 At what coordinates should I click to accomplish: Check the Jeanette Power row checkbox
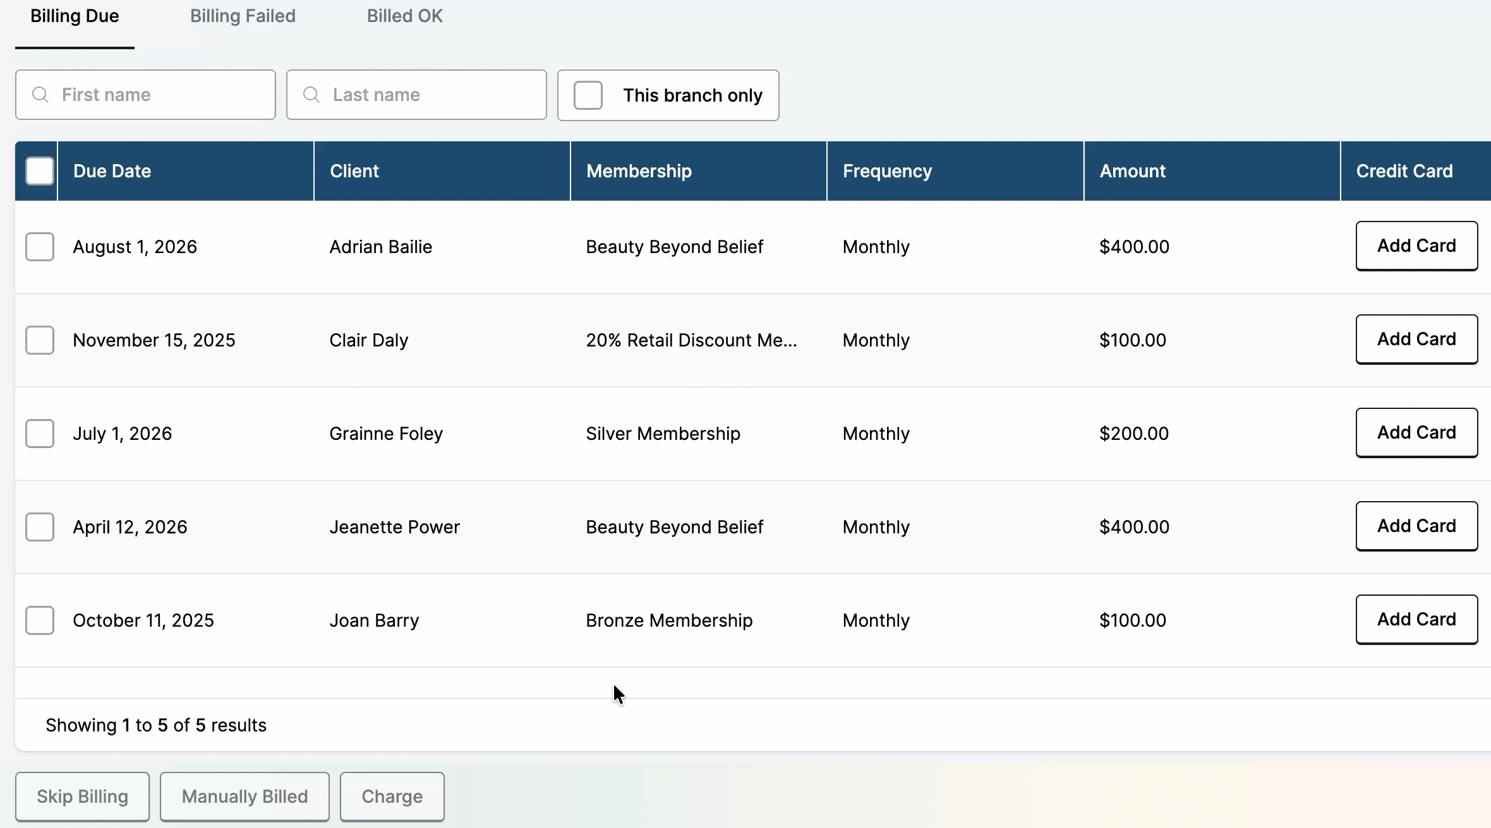40,527
